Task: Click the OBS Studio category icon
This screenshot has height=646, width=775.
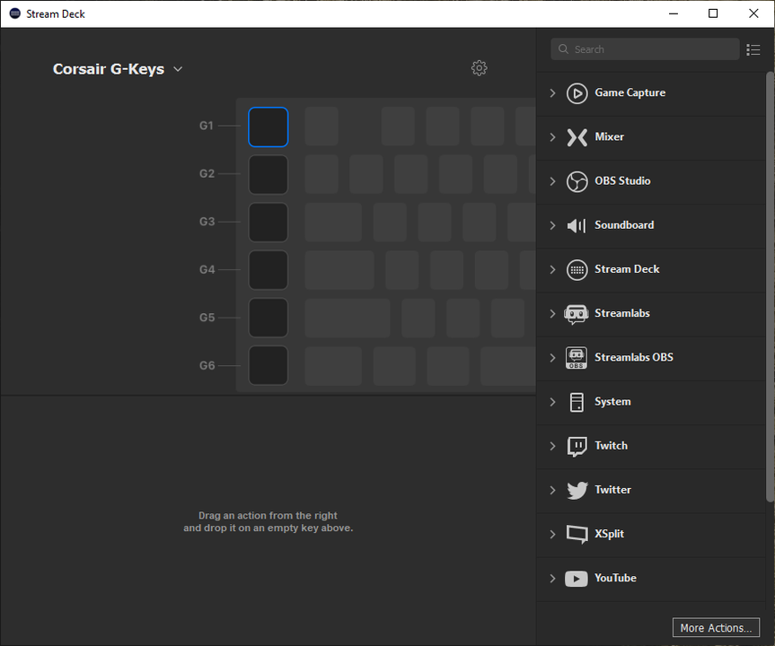Action: pos(577,181)
